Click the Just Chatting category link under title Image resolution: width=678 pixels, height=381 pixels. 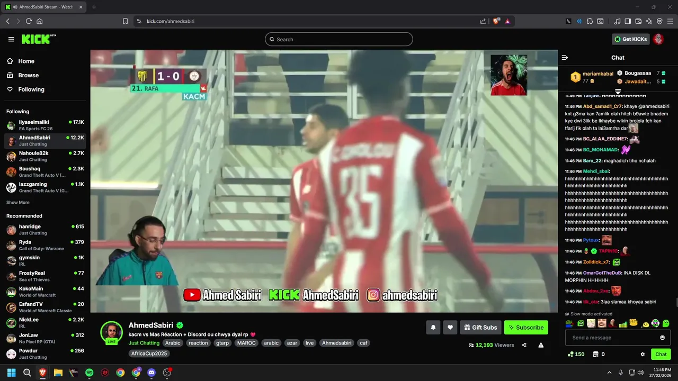(x=144, y=343)
